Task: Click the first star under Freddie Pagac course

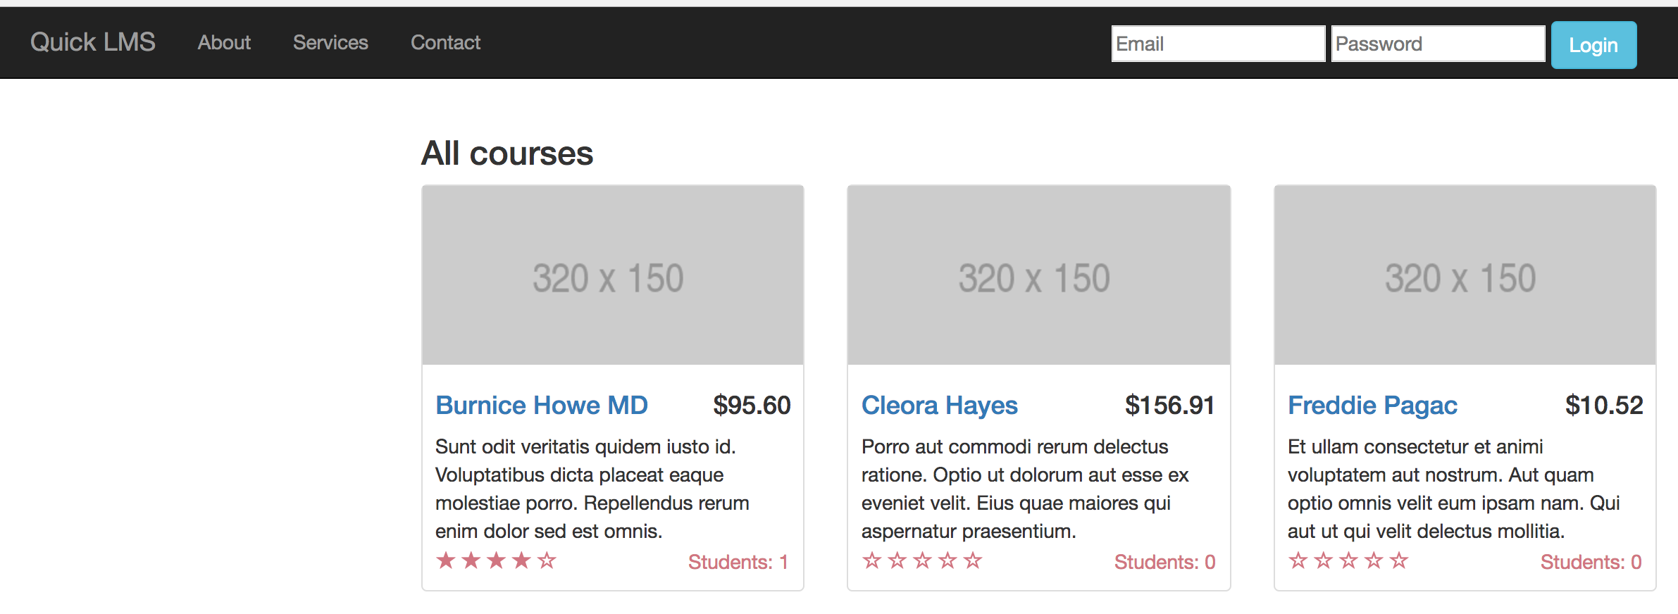Action: [x=1298, y=560]
